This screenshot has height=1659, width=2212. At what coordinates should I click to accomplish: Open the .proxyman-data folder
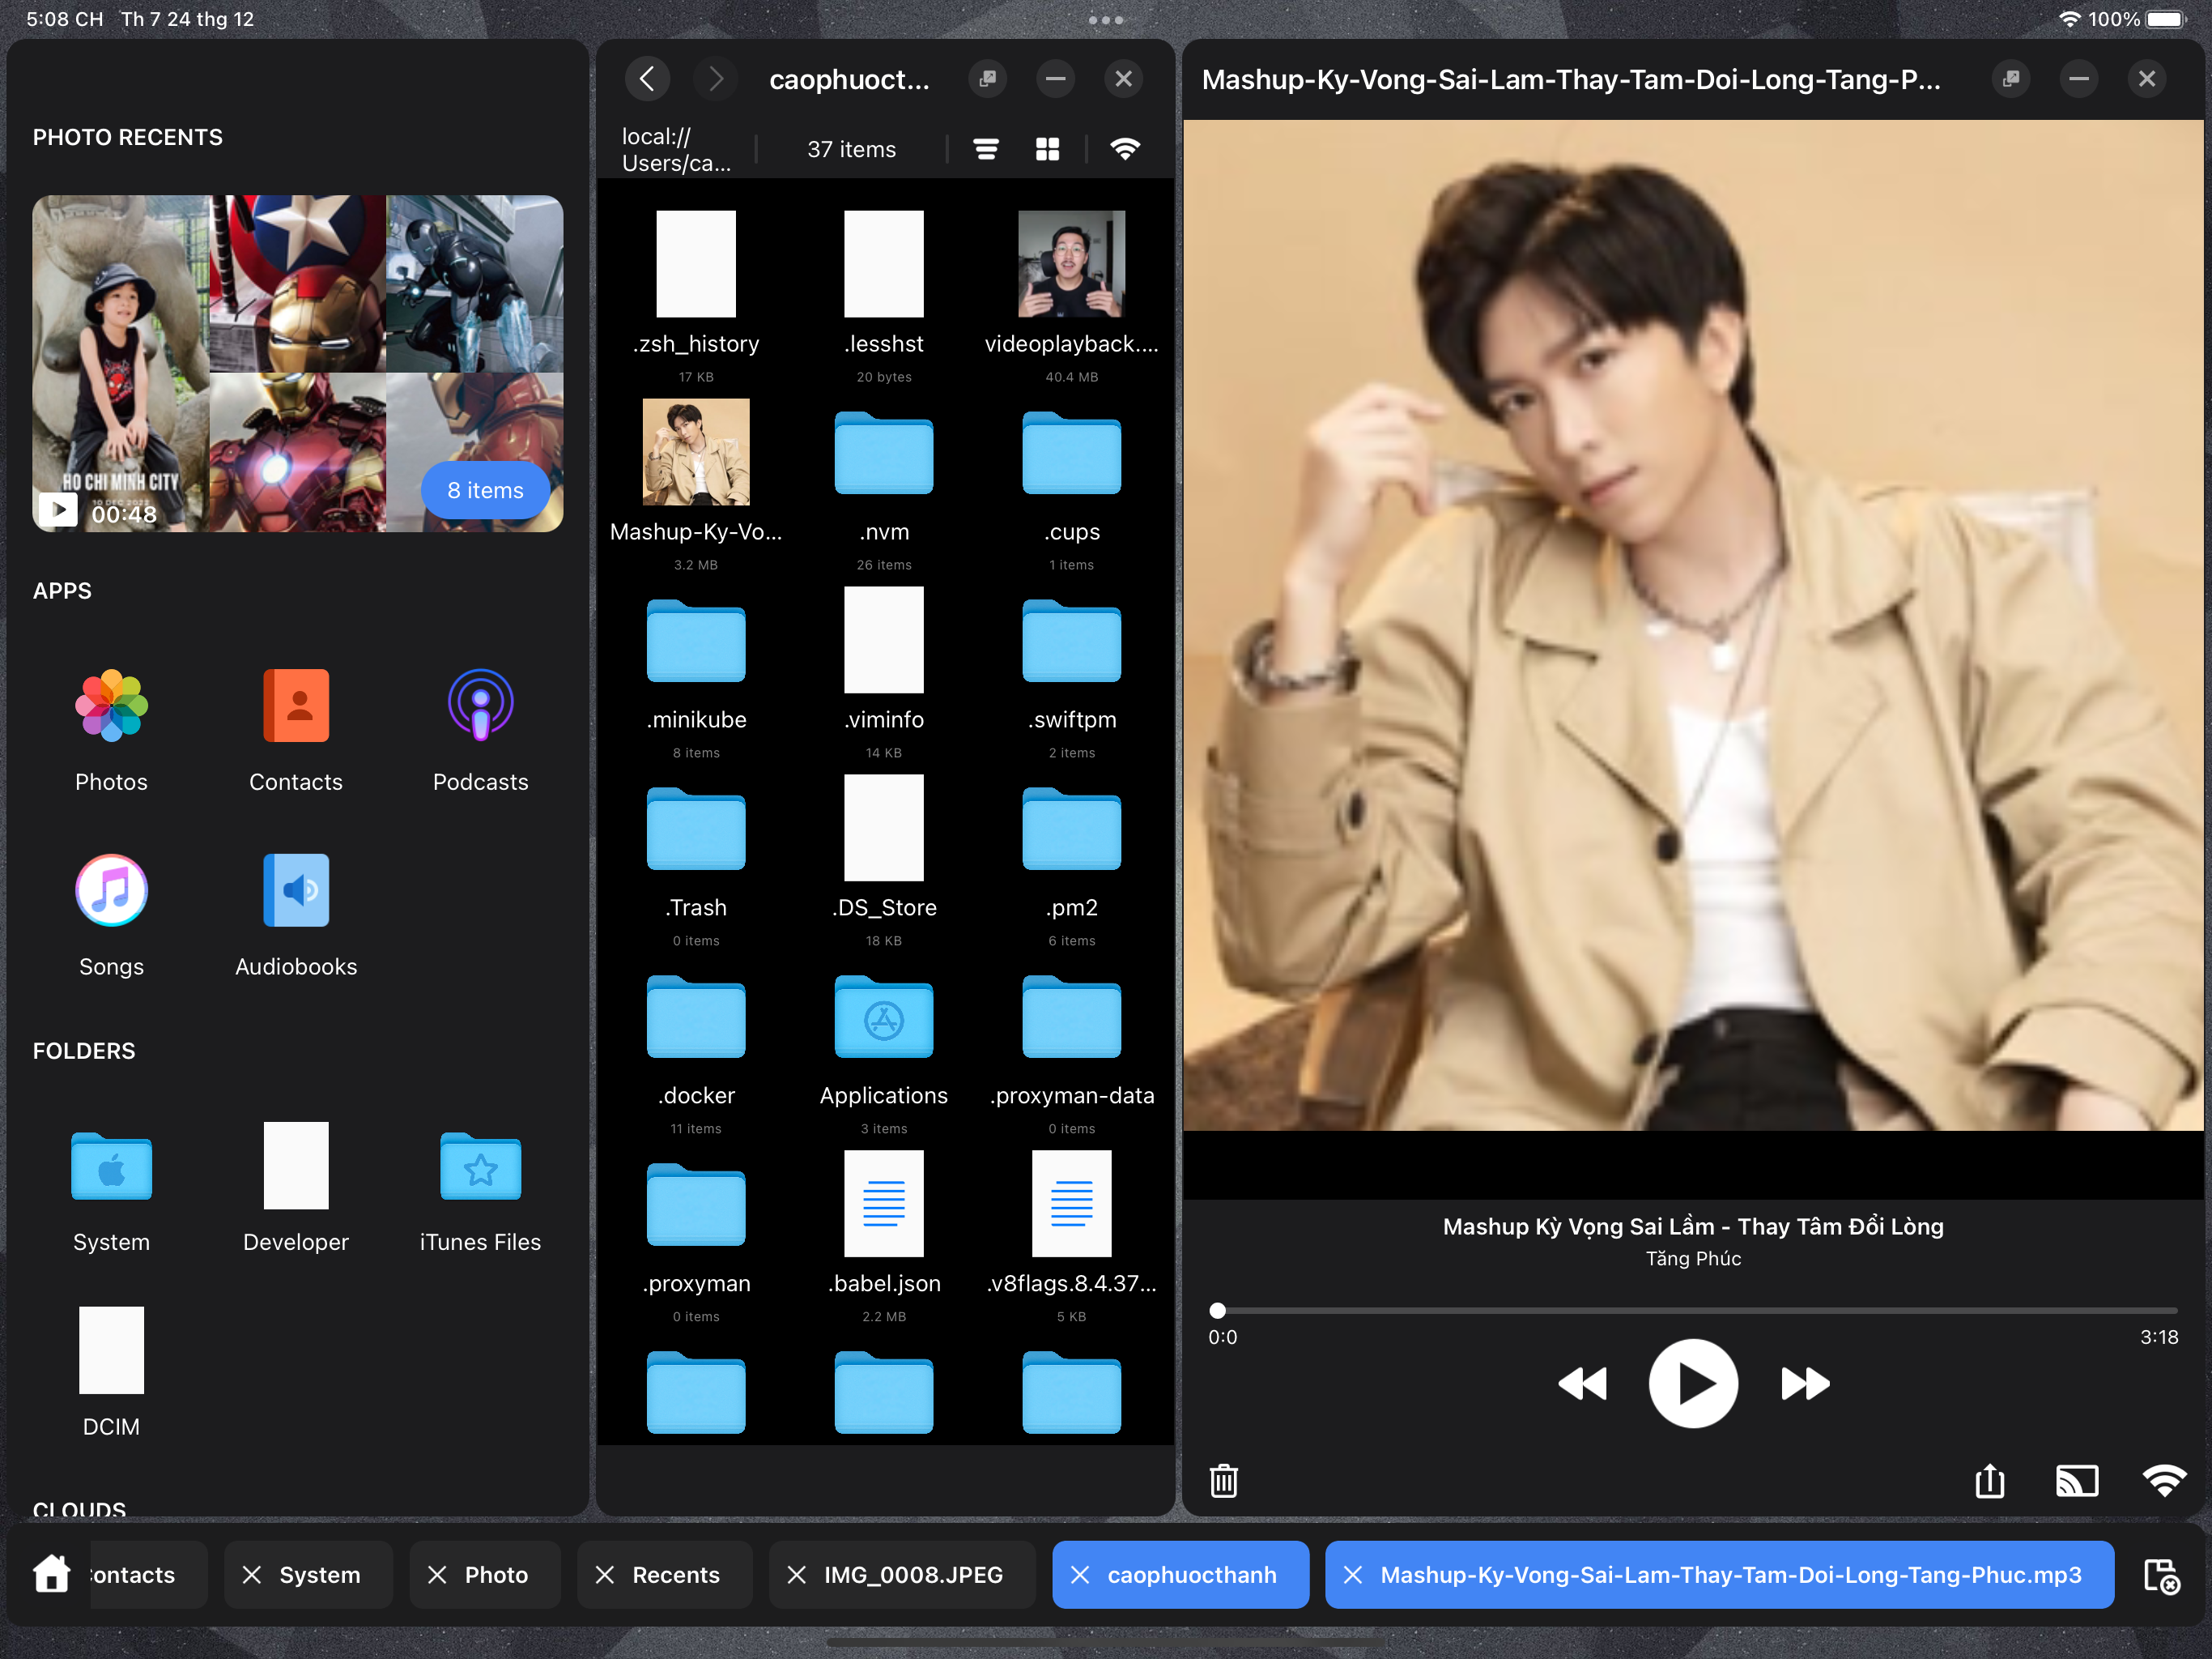click(x=1072, y=1017)
